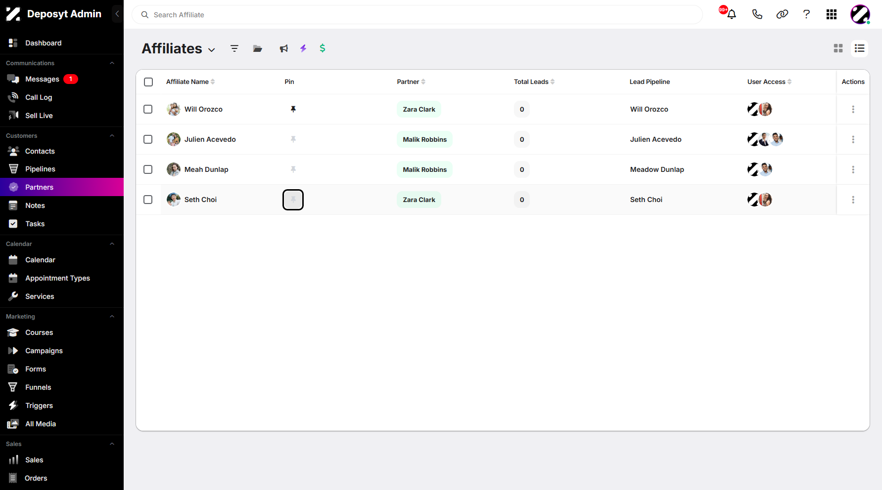
Task: Check the Julien Acevedo row checkbox
Action: pyautogui.click(x=148, y=139)
